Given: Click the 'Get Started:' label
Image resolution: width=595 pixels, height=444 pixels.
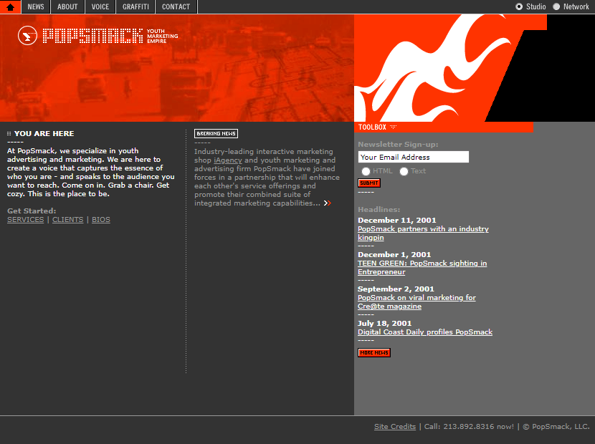Looking at the screenshot, I should tap(32, 211).
